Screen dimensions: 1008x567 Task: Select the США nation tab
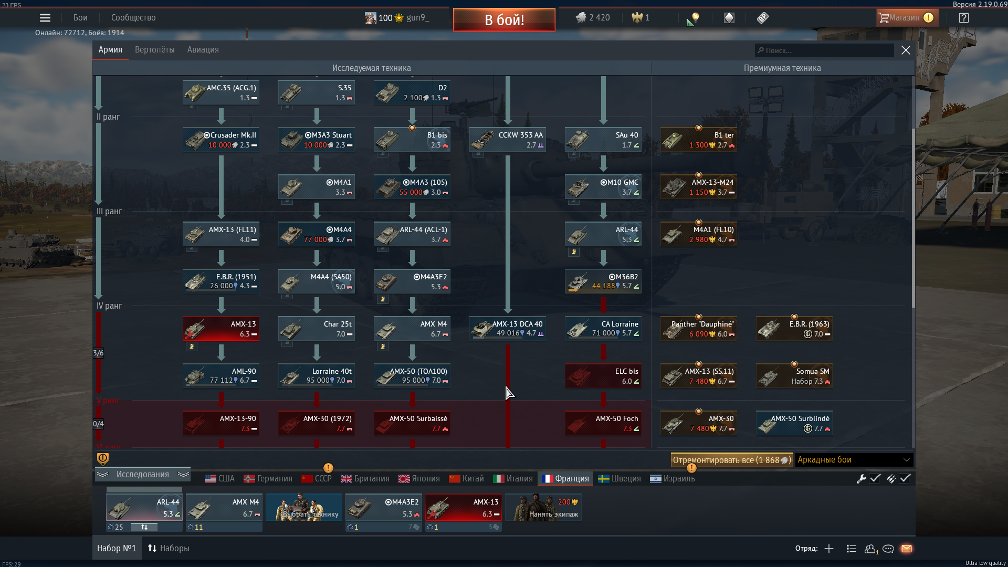(219, 479)
